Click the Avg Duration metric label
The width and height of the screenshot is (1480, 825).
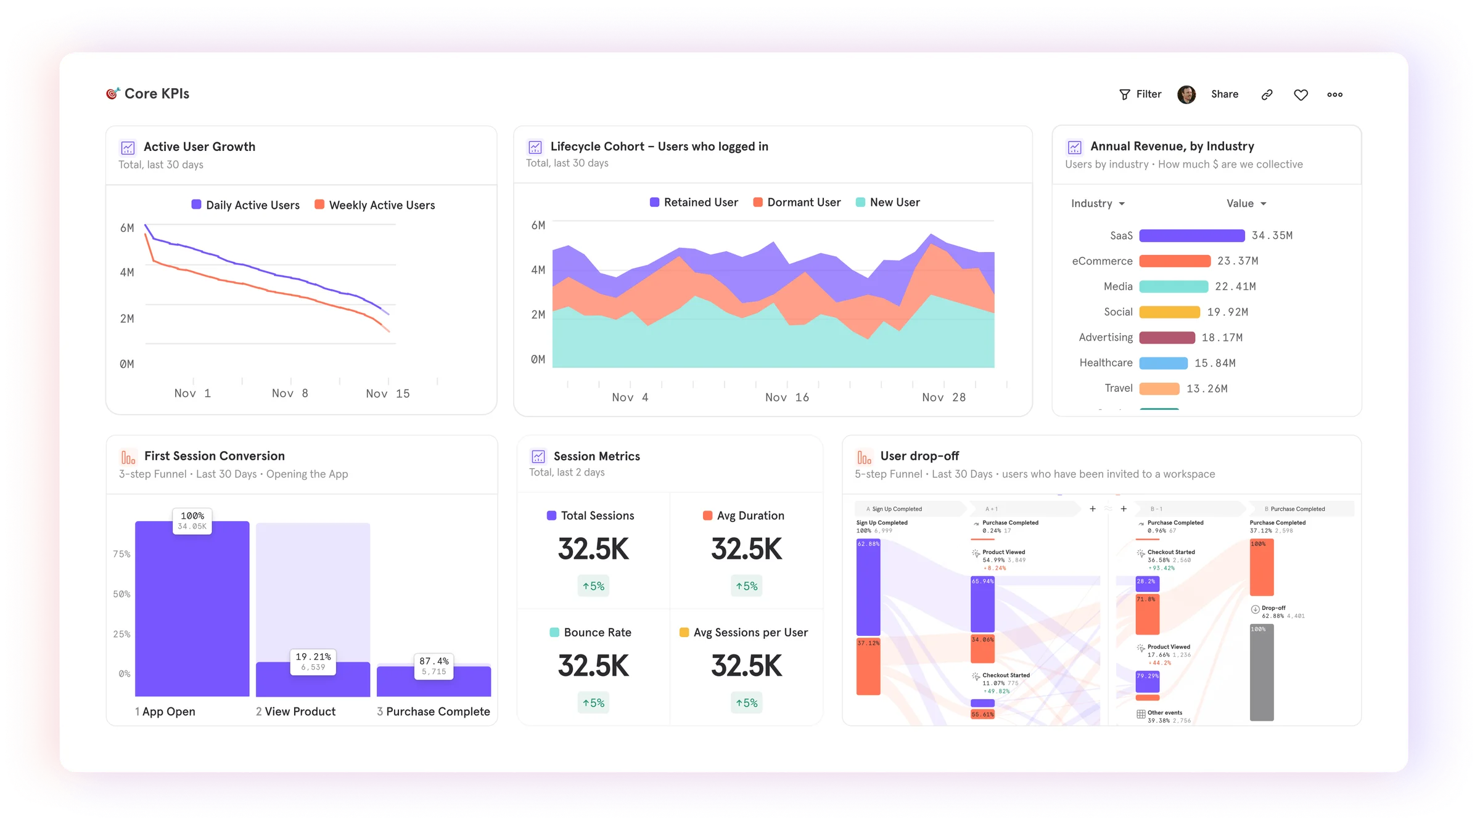pos(743,516)
